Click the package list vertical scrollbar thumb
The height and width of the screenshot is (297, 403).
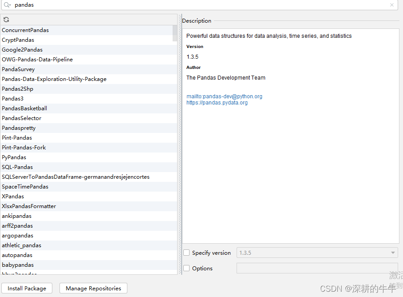175,33
